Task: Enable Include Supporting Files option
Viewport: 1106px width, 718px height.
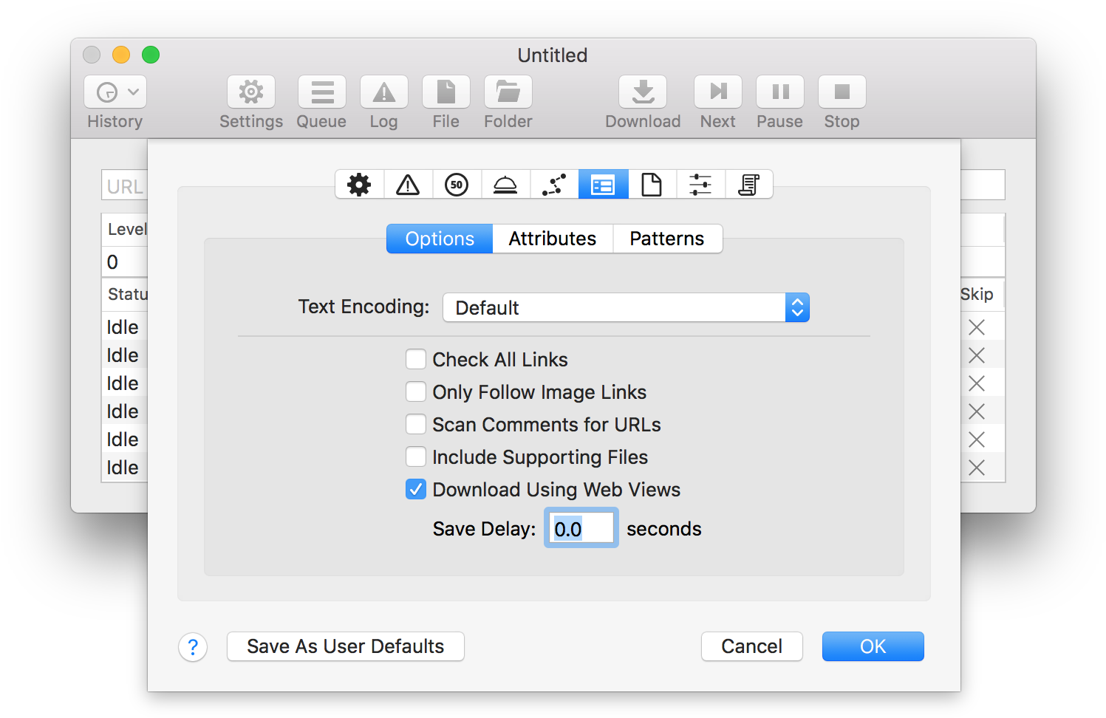Action: pyautogui.click(x=416, y=457)
